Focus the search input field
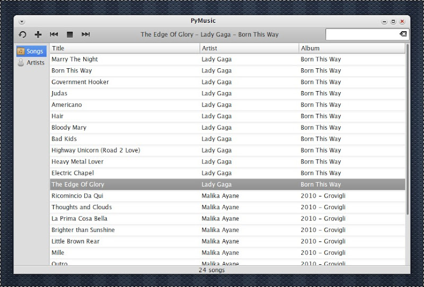Image resolution: width=424 pixels, height=287 pixels. (x=361, y=34)
